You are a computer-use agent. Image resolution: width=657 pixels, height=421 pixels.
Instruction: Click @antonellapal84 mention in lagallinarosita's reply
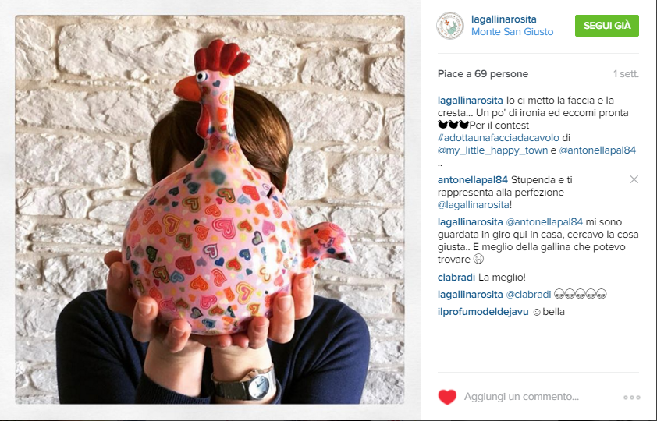(x=545, y=222)
